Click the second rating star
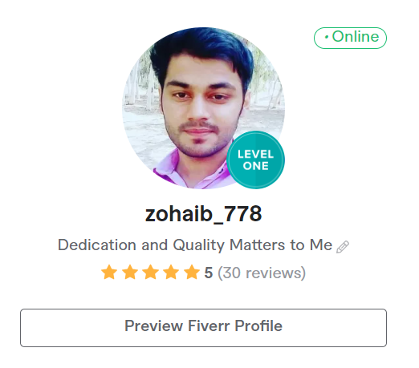The image size is (419, 368). (130, 272)
